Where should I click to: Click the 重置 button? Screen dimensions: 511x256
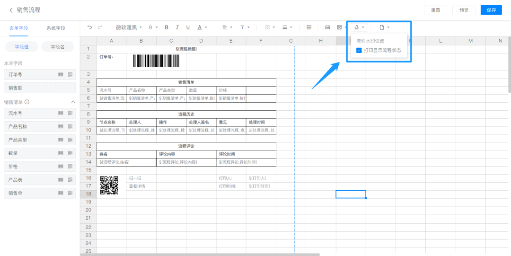(435, 10)
